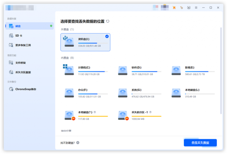Click the usage bar of 资料盘(I:)
This screenshot has height=154, width=227.
click(x=93, y=43)
